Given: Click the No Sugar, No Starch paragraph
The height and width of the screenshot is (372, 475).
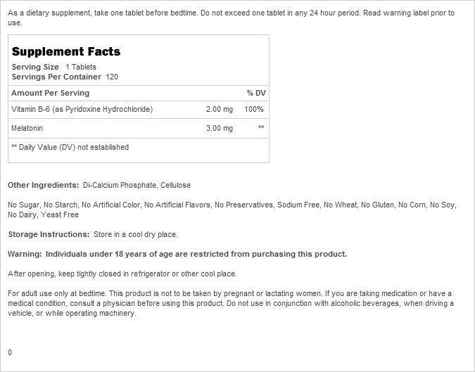Looking at the screenshot, I should point(232,210).
